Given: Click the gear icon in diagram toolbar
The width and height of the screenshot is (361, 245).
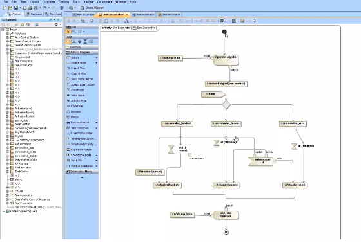Looking at the screenshot, I should point(222,21).
